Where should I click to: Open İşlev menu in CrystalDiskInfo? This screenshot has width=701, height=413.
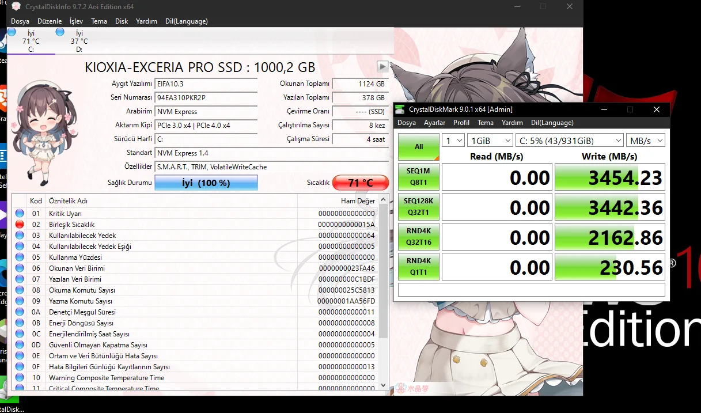point(76,21)
